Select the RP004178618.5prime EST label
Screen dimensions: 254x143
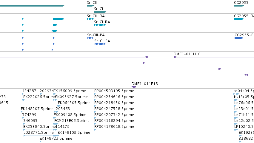pyautogui.click(x=114, y=127)
